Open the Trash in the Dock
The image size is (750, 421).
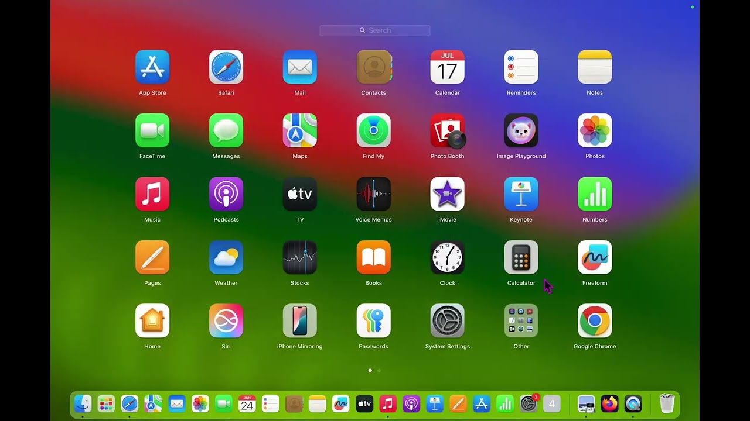point(667,403)
